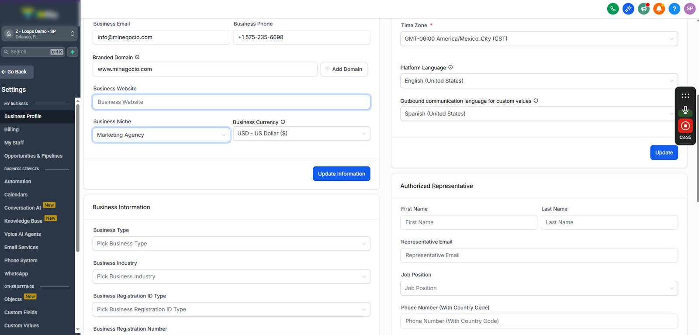The image size is (699, 335).
Task: Click the Update Information button
Action: [x=342, y=174]
